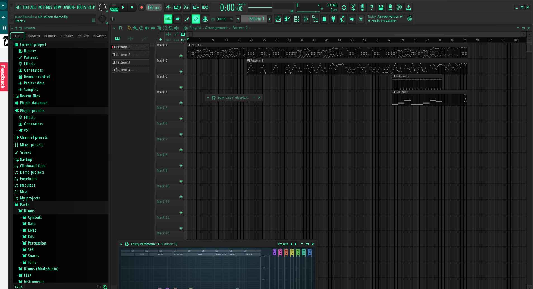Switch to the SOUNDS browser tab
533x289 pixels.
click(83, 36)
